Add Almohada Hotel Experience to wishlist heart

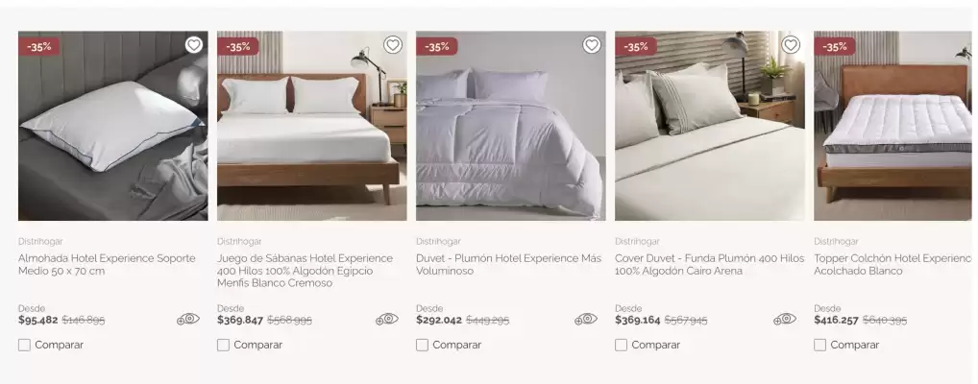(194, 45)
